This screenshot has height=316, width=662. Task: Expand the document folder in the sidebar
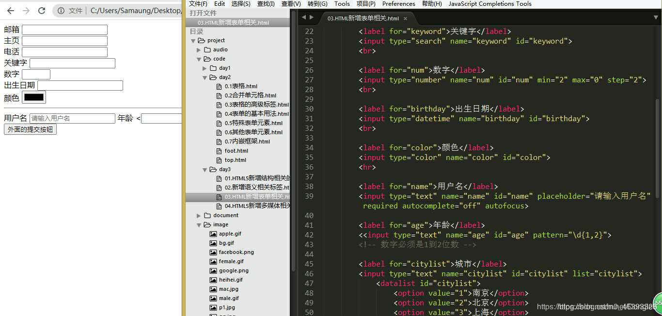coord(198,215)
